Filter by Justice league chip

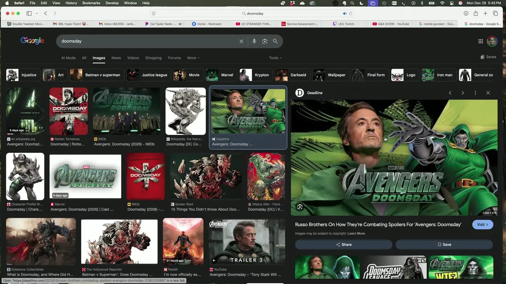[149, 75]
